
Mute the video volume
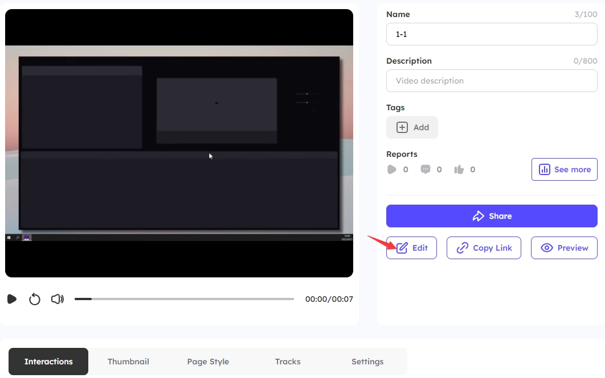57,299
